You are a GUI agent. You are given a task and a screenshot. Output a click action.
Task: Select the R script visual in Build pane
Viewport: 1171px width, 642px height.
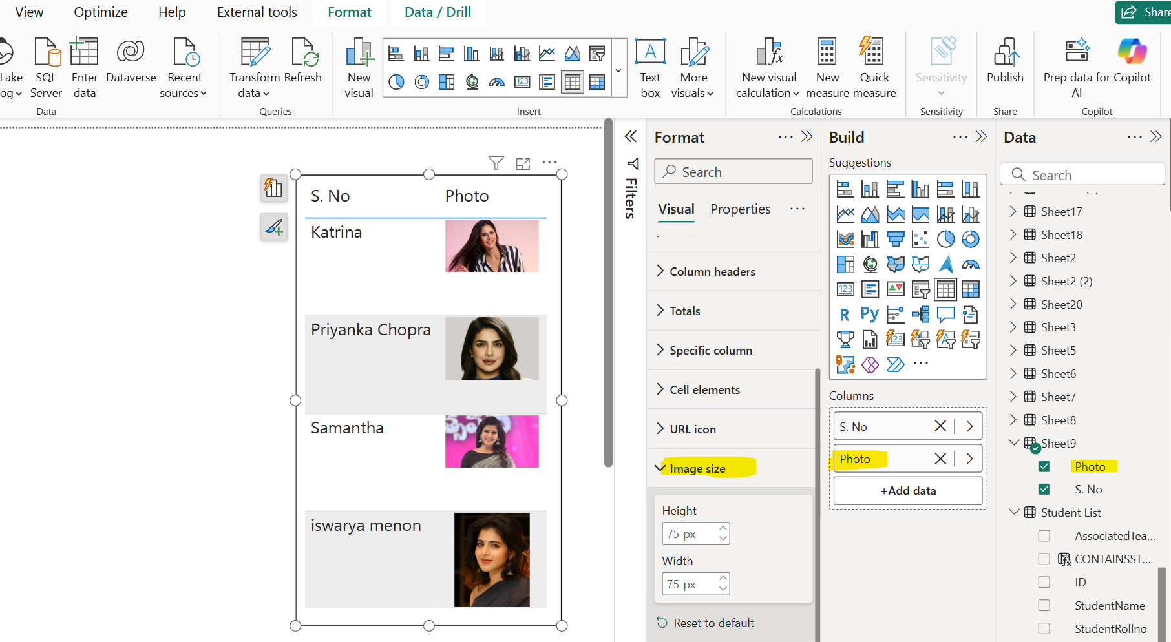coord(844,315)
